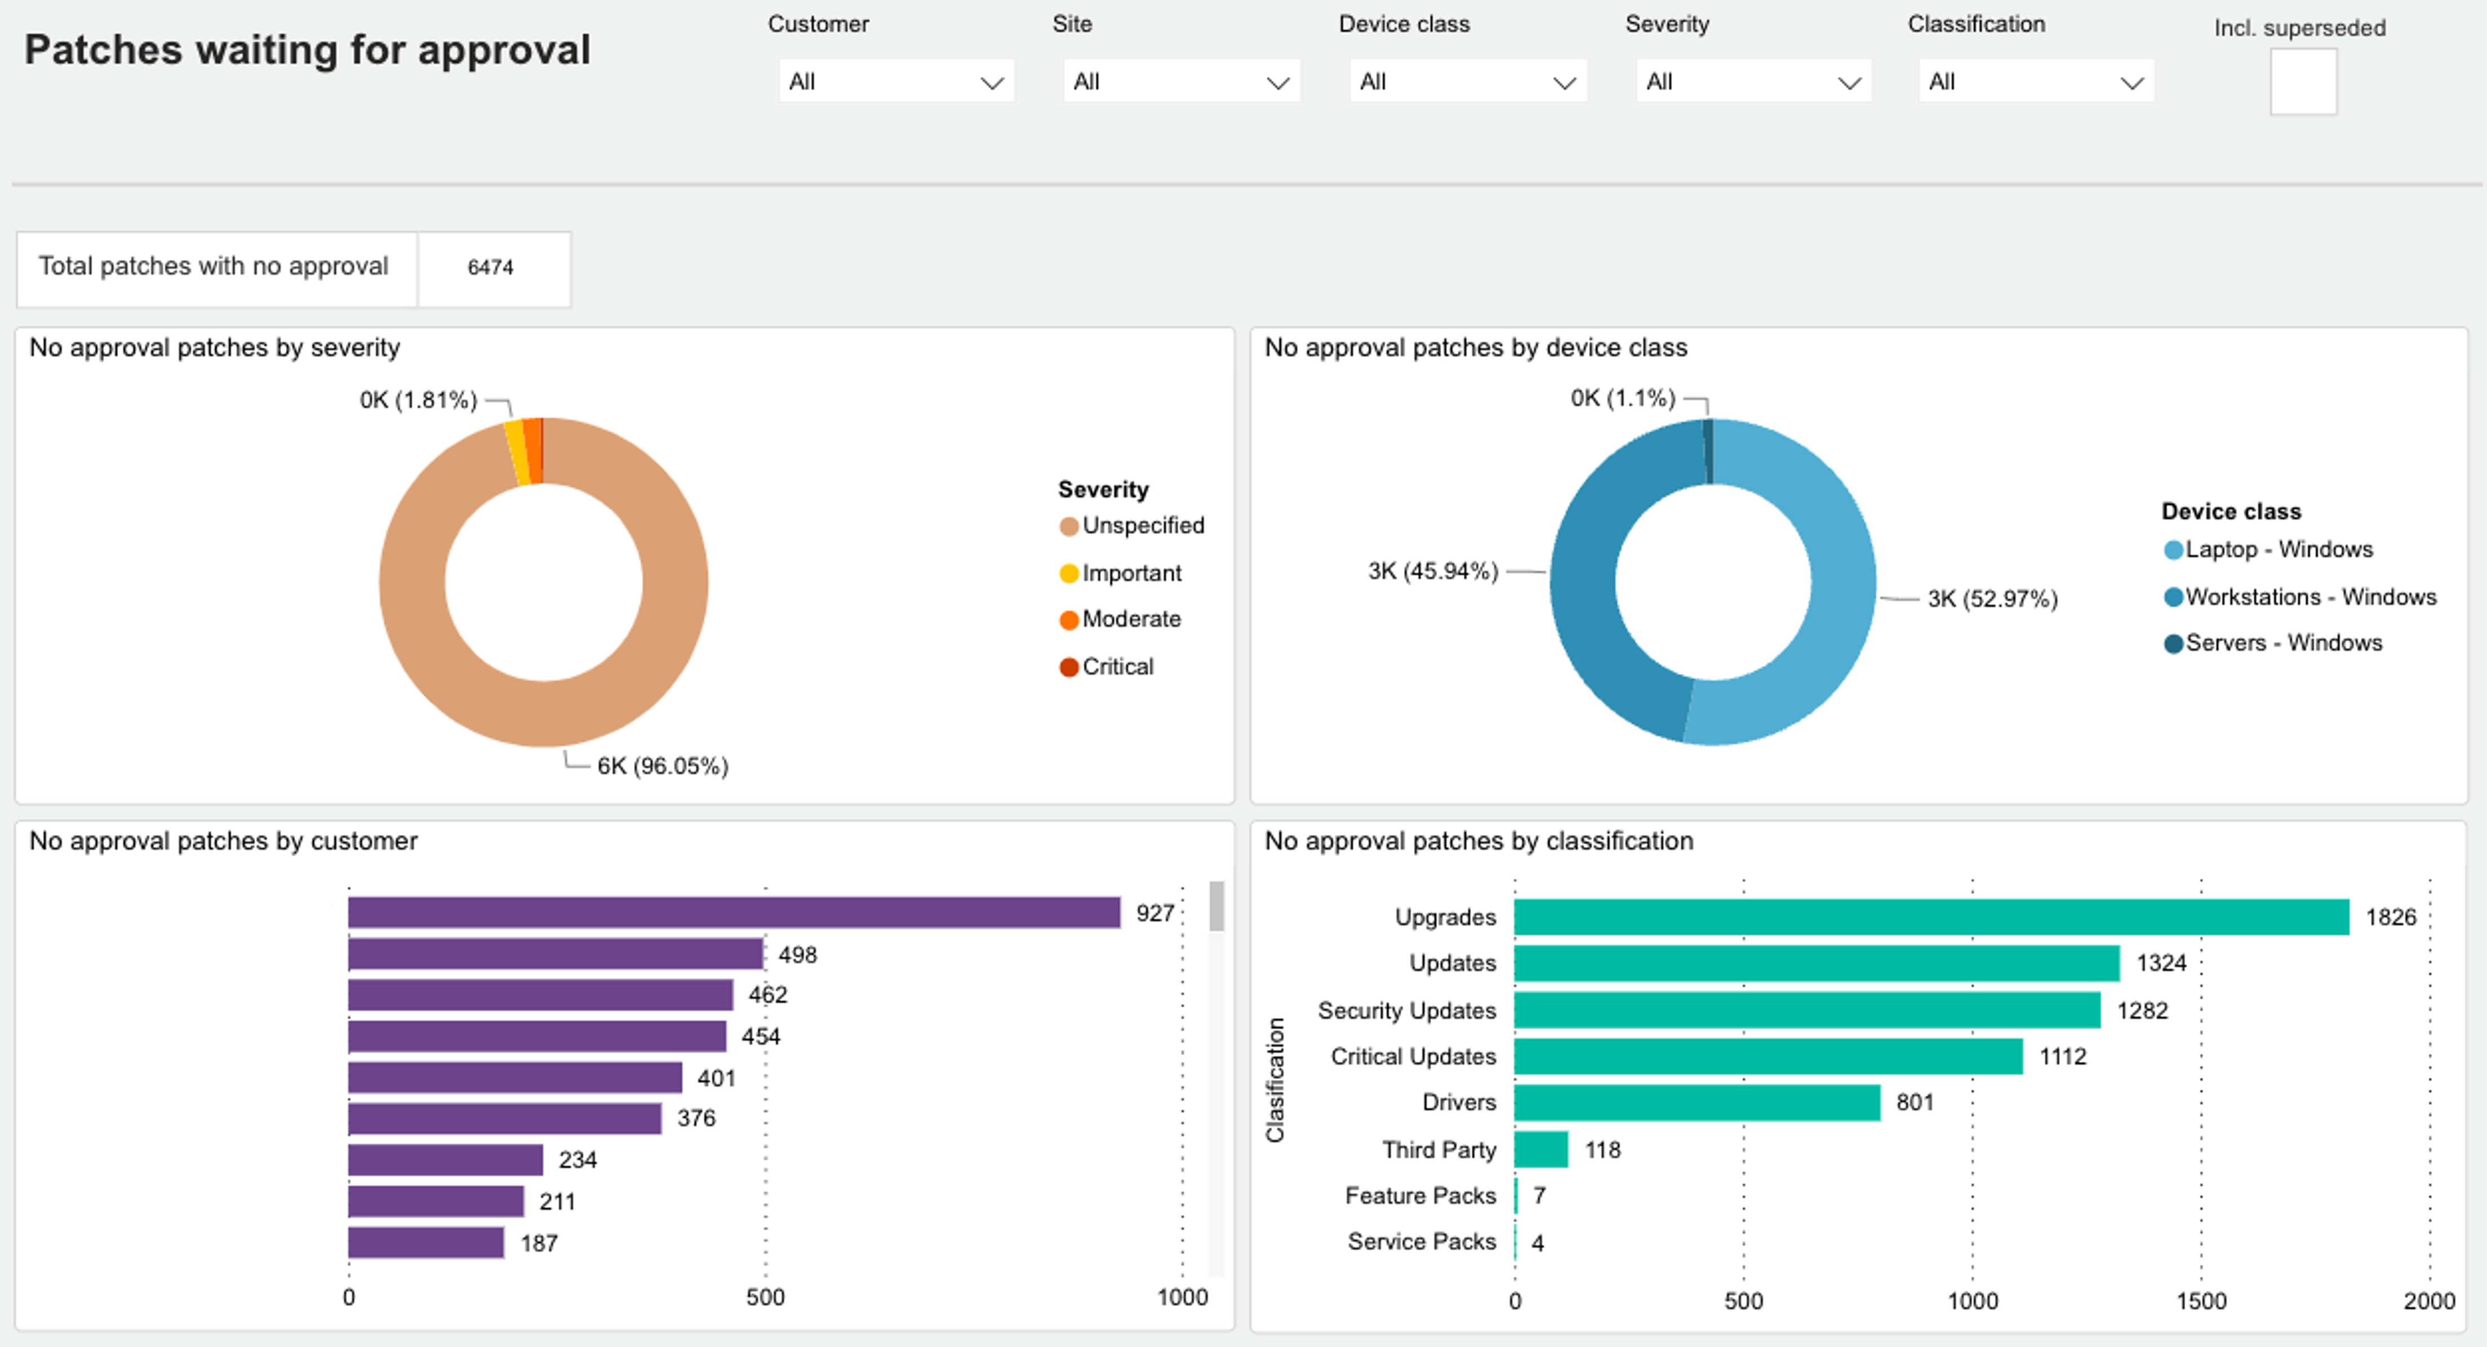Click the Total patches count 6474

click(x=490, y=268)
